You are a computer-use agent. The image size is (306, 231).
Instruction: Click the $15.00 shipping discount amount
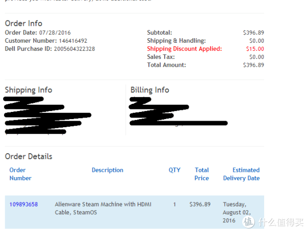click(255, 49)
